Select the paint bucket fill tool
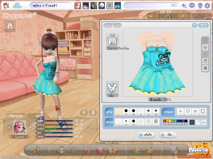Image resolution: width=213 pixels, height=159 pixels. (204, 122)
